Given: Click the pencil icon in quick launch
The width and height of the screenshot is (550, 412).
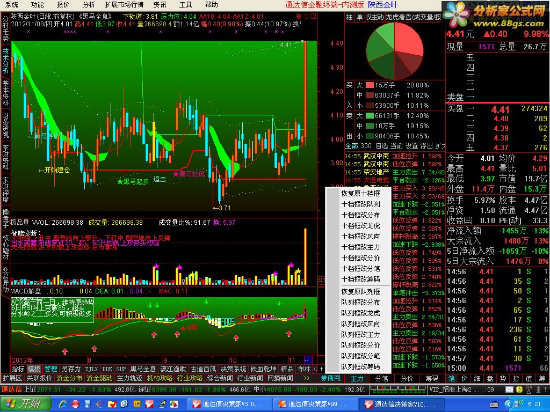Looking at the screenshot, I should (x=161, y=403).
